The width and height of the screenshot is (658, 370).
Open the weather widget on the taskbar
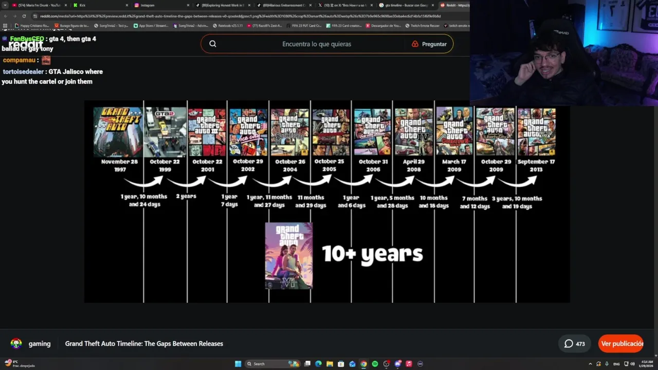click(20, 364)
